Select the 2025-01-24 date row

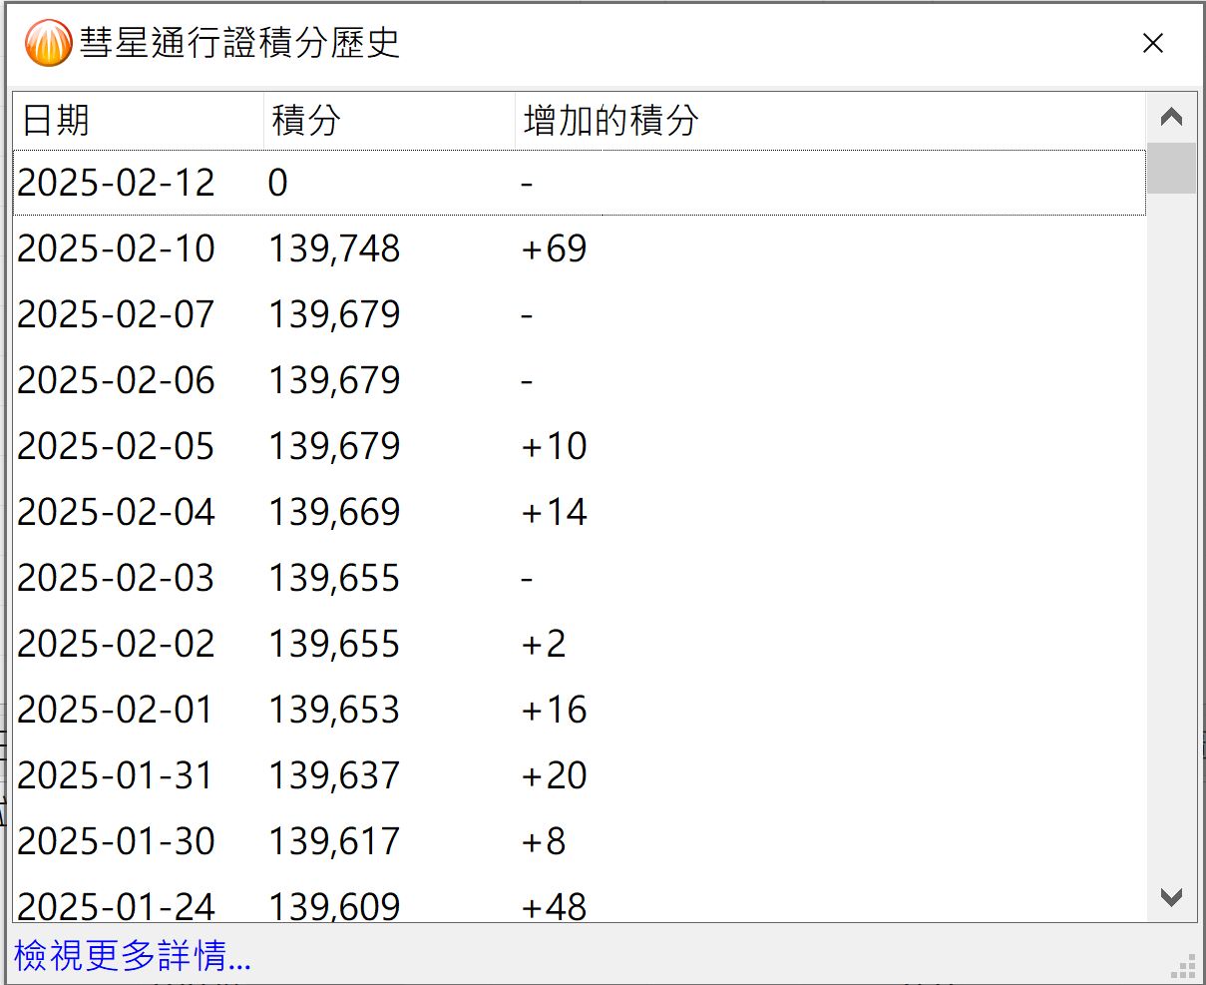pos(580,898)
